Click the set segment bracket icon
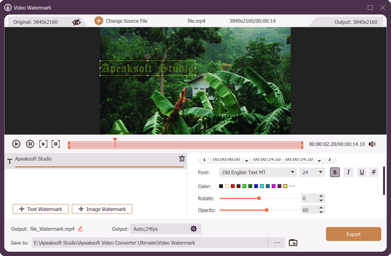The image size is (391, 256). 55,144
